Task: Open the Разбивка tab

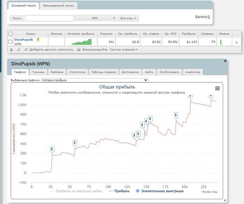Action: pyautogui.click(x=57, y=72)
